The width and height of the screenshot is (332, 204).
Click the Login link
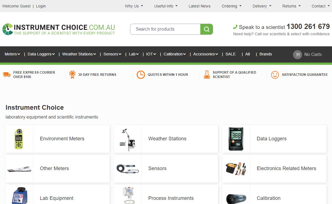click(x=41, y=6)
